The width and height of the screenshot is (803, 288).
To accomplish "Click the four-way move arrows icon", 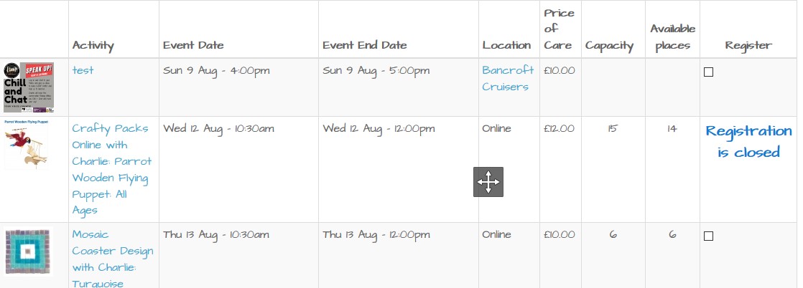I will click(x=488, y=182).
